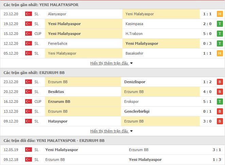
Task: Click Yeni Malatyaspor in the 09.12.18 row
Action: (145, 160)
